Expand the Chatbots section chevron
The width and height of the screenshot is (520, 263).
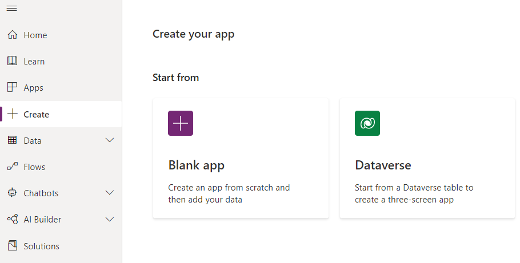[110, 193]
